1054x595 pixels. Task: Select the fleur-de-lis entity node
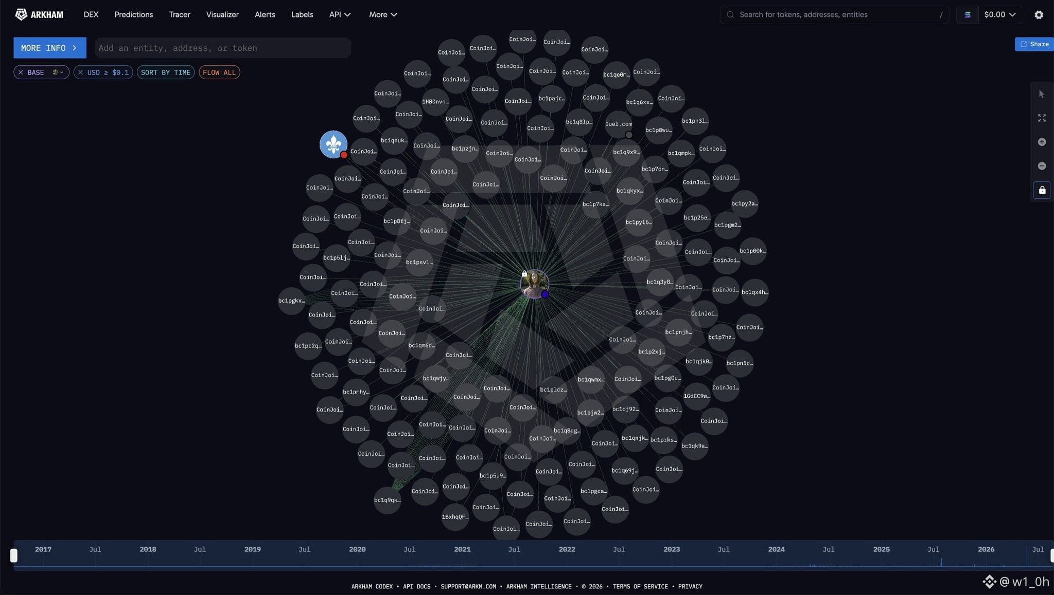333,144
